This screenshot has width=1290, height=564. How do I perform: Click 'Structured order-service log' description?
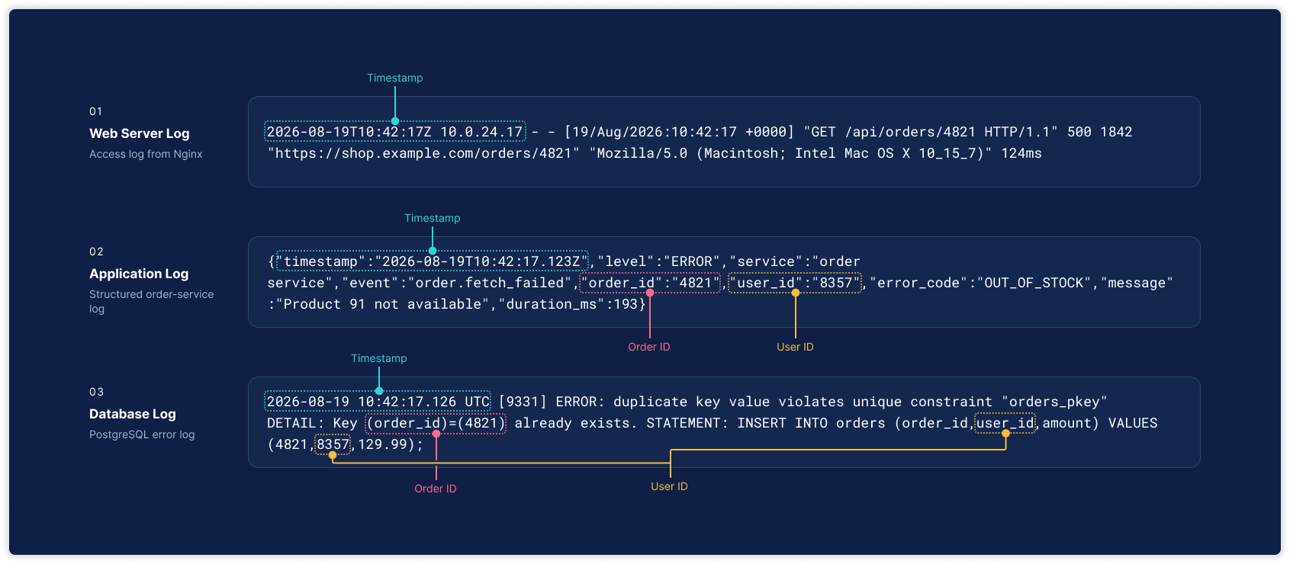coord(151,301)
